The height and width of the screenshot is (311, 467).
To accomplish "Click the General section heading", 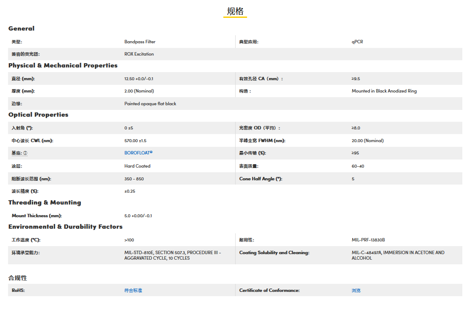I will 22,28.
